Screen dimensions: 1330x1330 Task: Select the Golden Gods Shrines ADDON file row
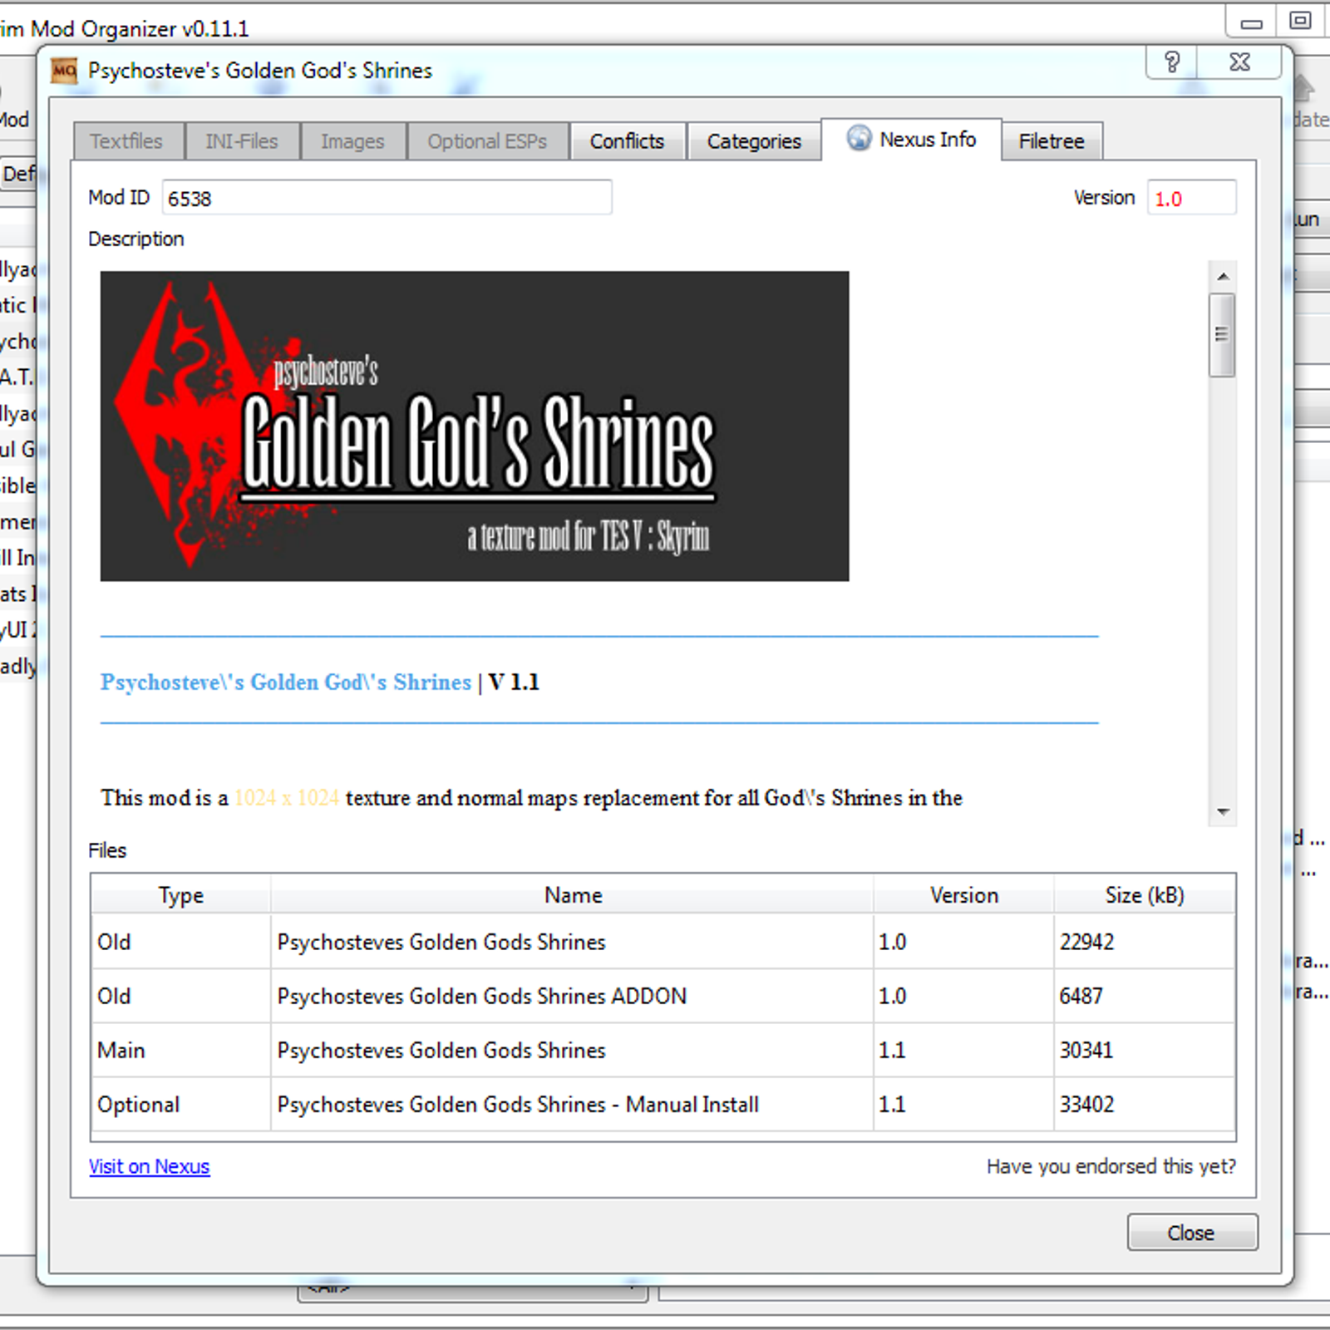[x=663, y=996]
